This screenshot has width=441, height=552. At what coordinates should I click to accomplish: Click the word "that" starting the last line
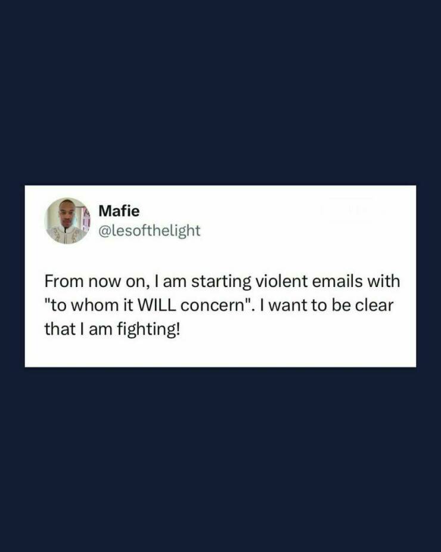click(57, 329)
